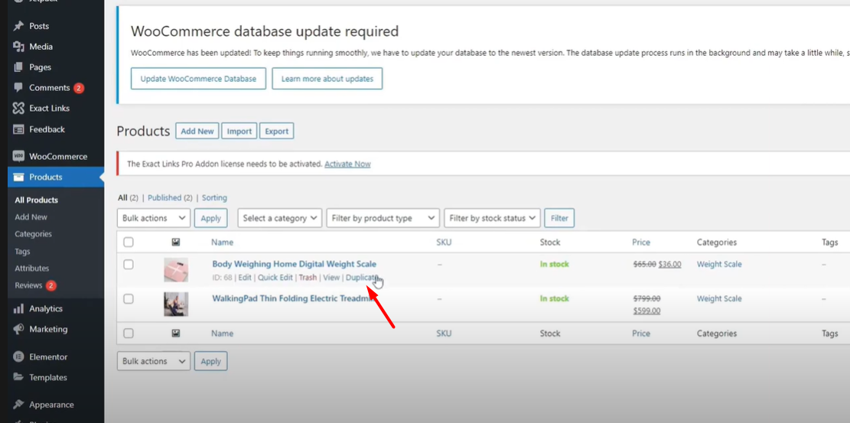Tick the checkbox for WalkingPad treadmill product
Image resolution: width=850 pixels, height=423 pixels.
click(129, 299)
